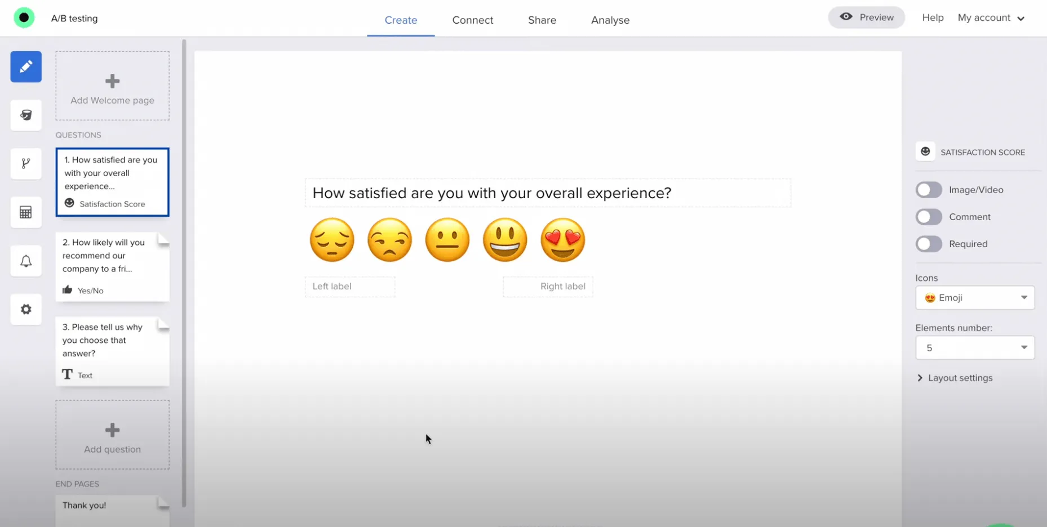Make the question Required

tap(929, 243)
